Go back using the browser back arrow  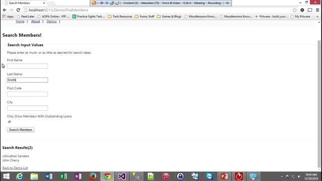(x=5, y=10)
